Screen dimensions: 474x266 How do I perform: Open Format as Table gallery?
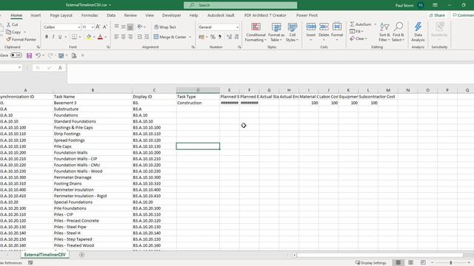click(x=276, y=32)
